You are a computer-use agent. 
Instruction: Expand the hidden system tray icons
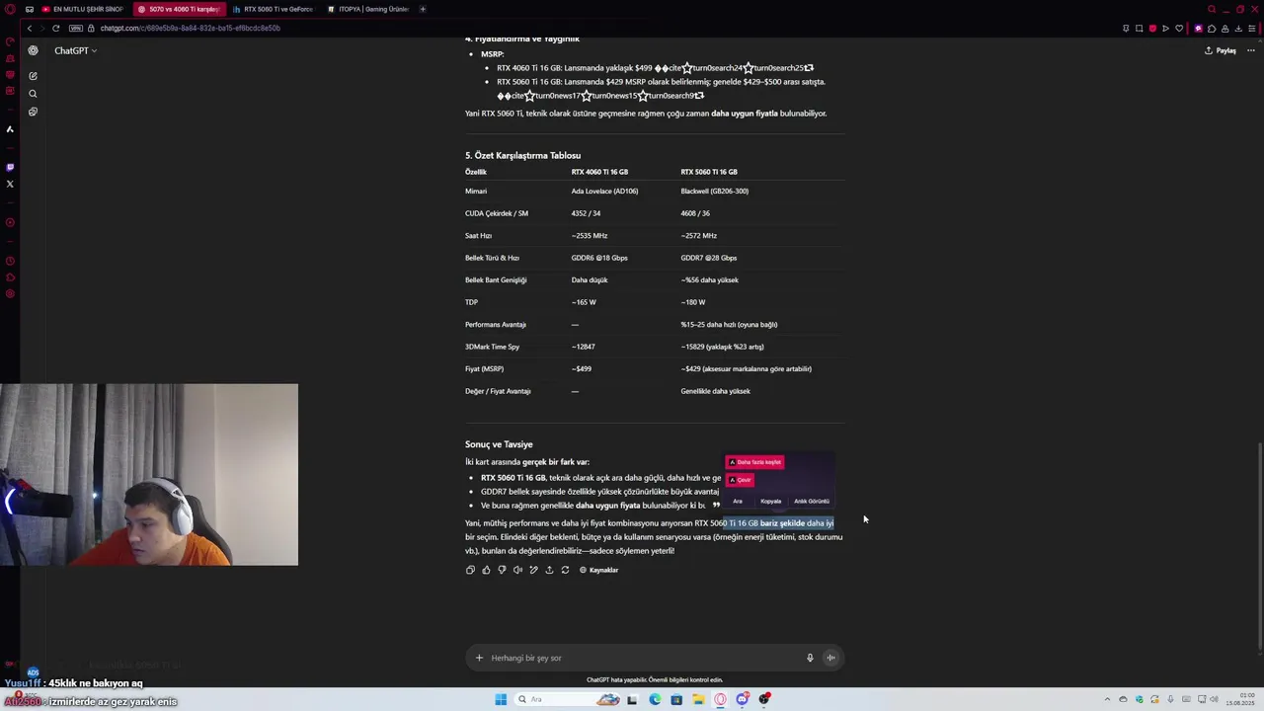[x=1106, y=699]
